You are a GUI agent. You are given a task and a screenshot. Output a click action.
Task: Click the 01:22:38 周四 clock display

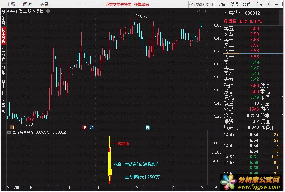coord(201,5)
